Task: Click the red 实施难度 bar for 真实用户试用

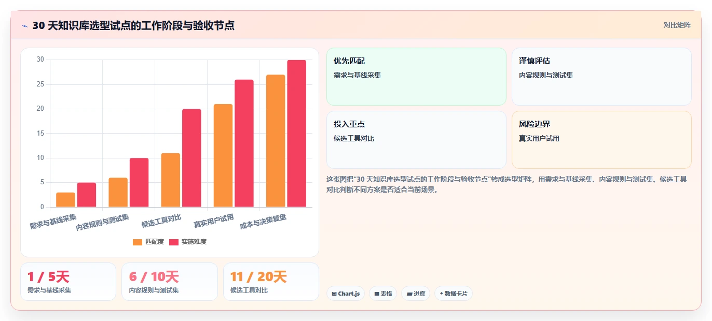Action: pos(244,143)
